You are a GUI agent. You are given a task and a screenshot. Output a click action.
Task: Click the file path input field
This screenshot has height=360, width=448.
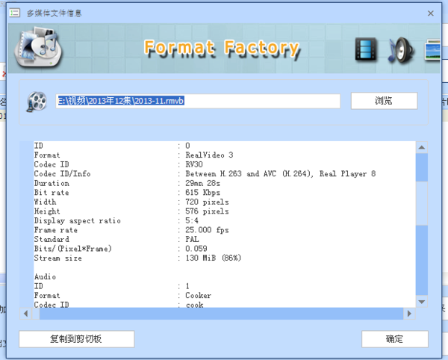tap(198, 101)
